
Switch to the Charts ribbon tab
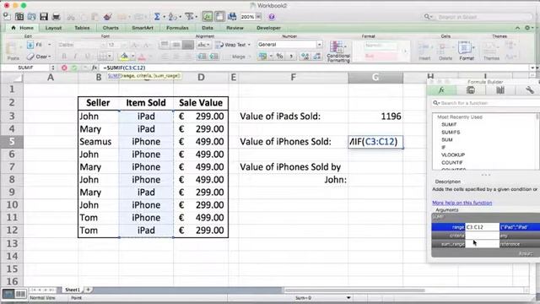click(x=111, y=28)
